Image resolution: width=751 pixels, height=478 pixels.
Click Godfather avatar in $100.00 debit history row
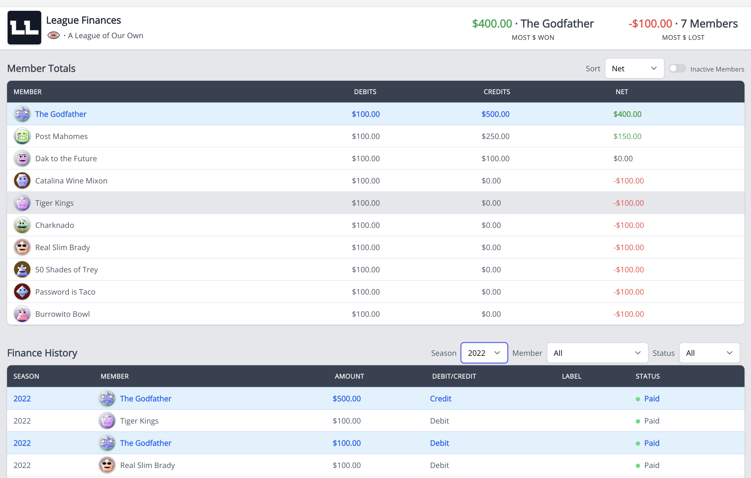click(107, 443)
